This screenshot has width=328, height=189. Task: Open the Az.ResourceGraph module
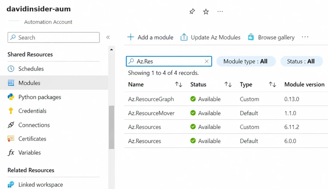point(151,99)
